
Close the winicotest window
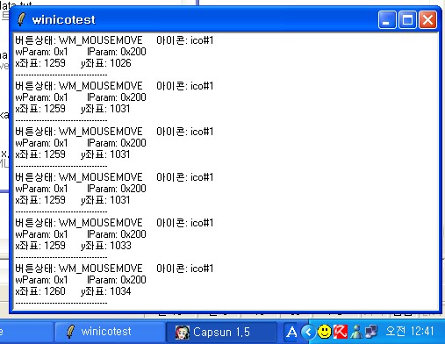pyautogui.click(x=427, y=20)
